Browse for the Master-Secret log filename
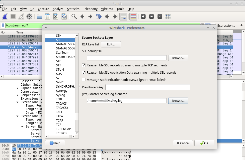The image size is (245, 160). [x=178, y=101]
